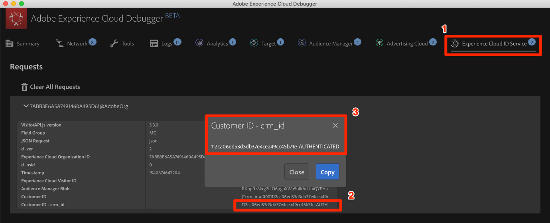550x223 pixels.
Task: Close the Customer ID popup with the X
Action: click(335, 126)
